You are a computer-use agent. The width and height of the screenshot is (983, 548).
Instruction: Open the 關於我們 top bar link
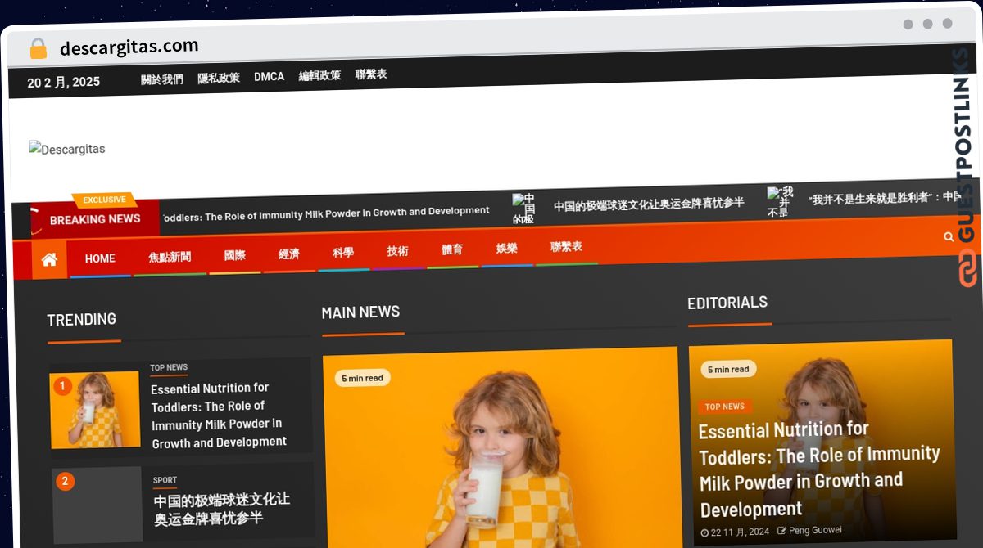point(162,79)
